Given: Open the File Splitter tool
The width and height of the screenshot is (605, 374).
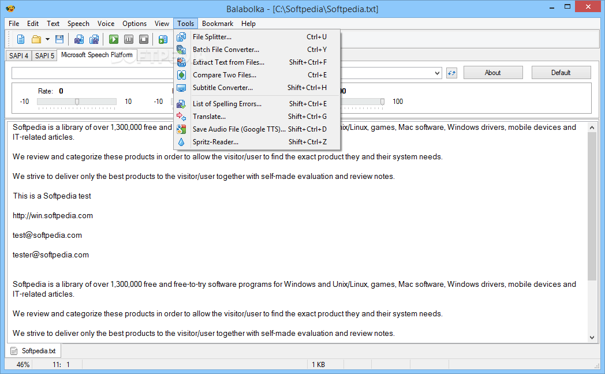Looking at the screenshot, I should pyautogui.click(x=256, y=36).
